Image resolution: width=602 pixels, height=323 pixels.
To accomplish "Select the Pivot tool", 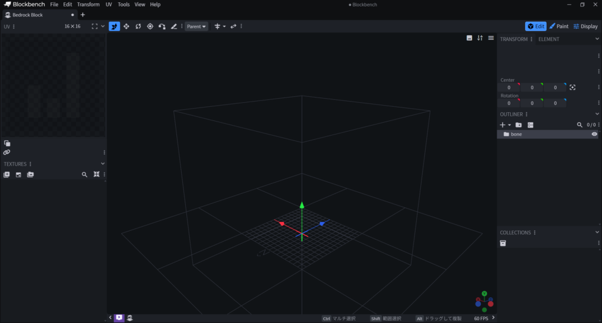I will [x=150, y=26].
